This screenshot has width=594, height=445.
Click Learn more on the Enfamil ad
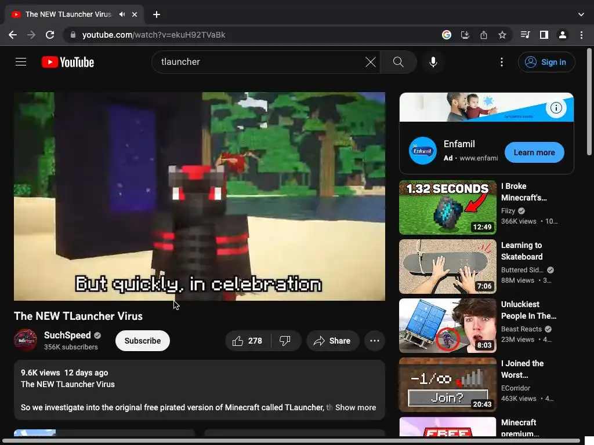534,152
